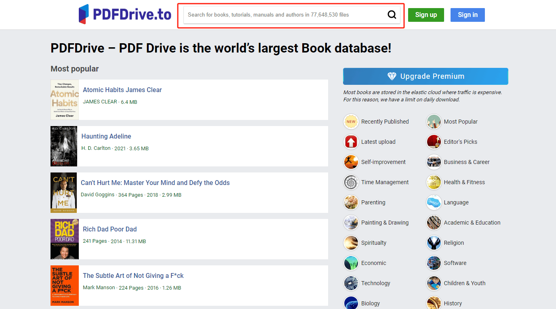
Task: Select the Most Popular category icon
Action: [434, 122]
